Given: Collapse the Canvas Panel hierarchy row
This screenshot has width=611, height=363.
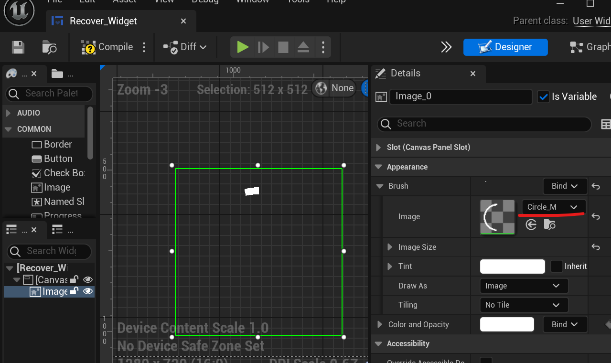Looking at the screenshot, I should (17, 279).
